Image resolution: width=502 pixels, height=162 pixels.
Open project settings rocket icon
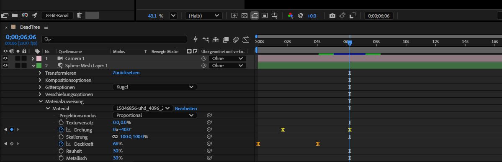[35, 15]
